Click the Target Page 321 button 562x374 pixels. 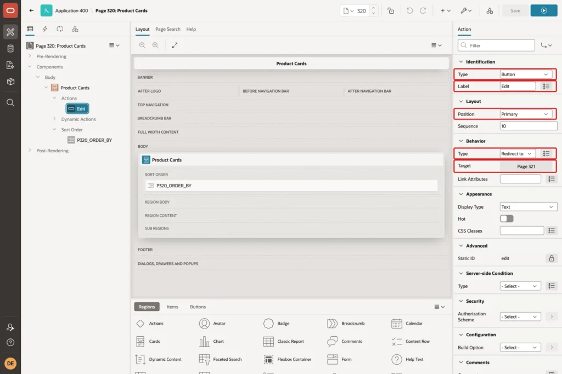[526, 166]
